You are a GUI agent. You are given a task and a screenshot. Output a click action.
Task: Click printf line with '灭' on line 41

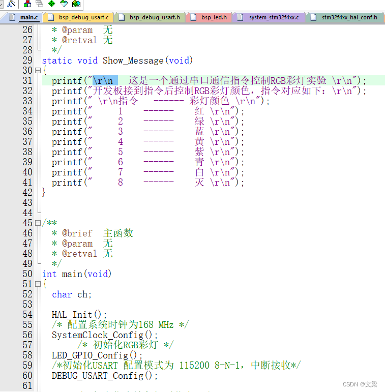[148, 183]
